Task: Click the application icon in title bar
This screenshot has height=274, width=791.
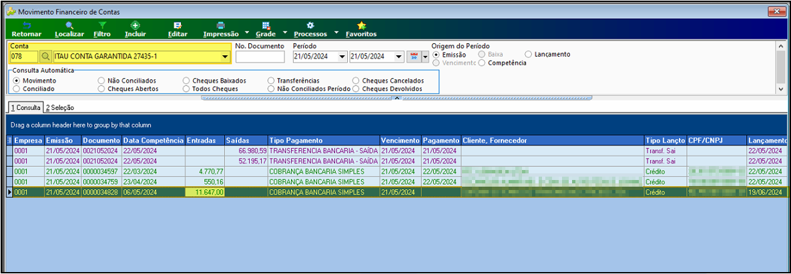Action: (x=11, y=11)
